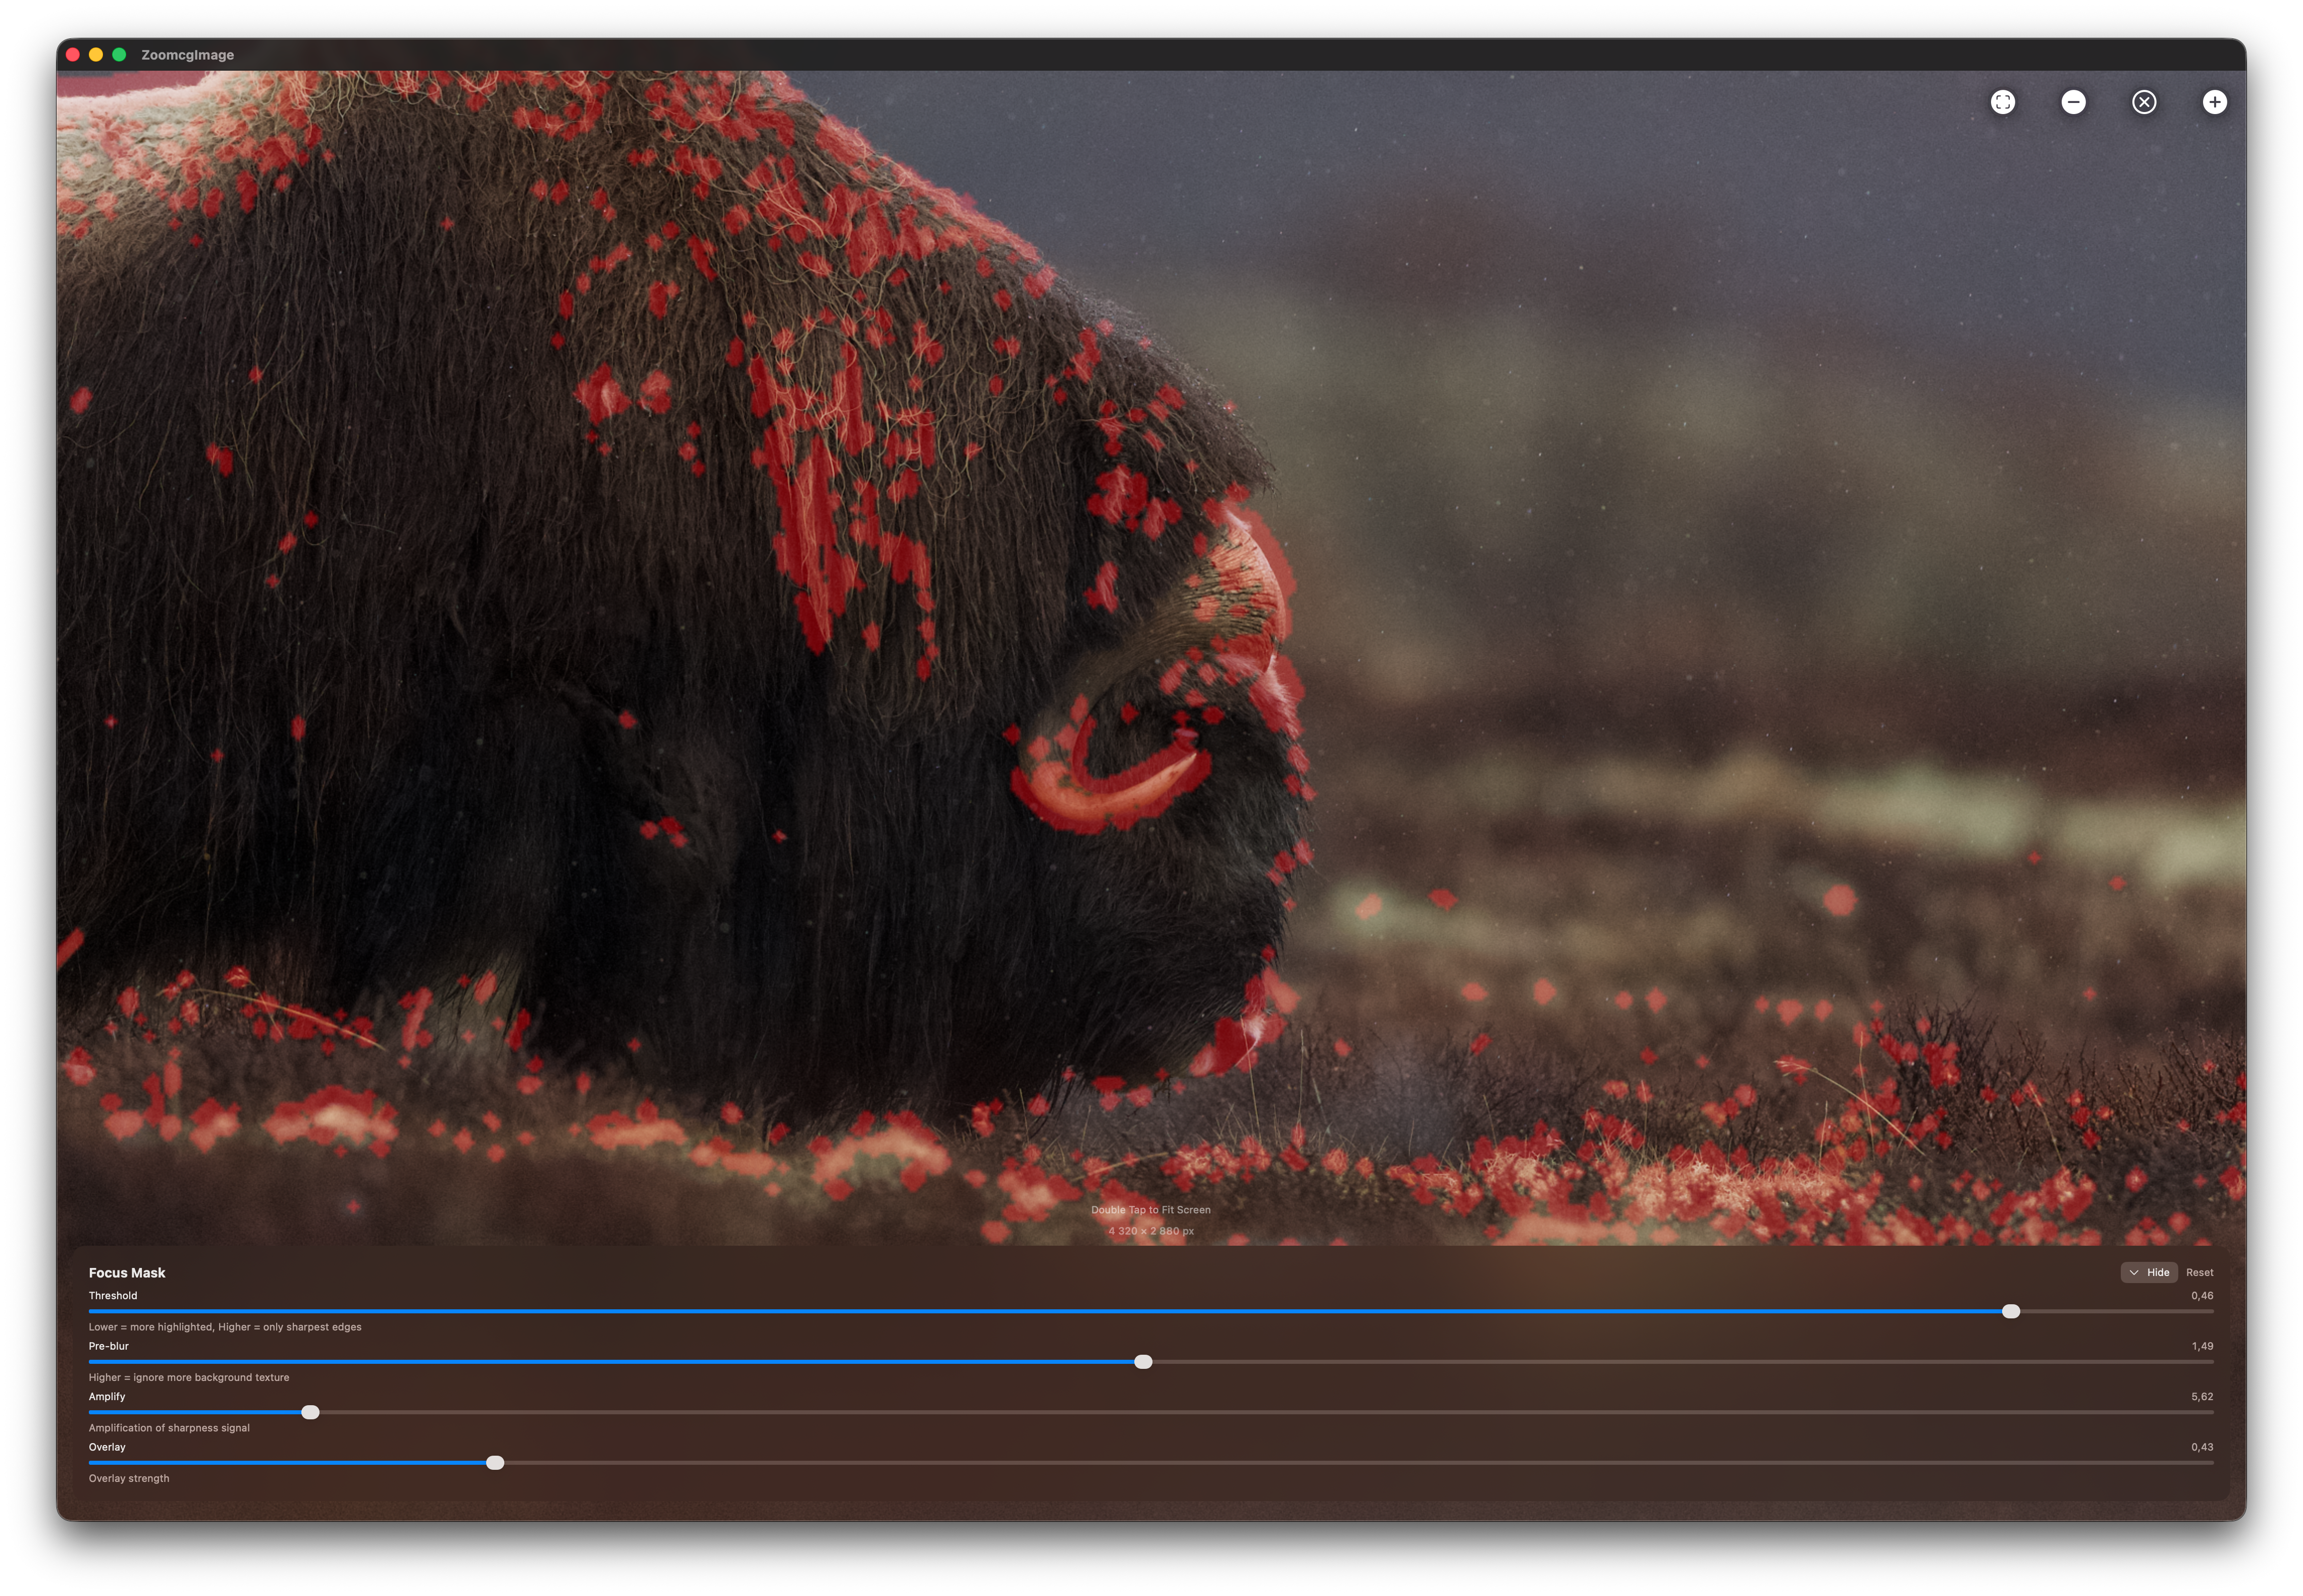Click the Overlay slider handle
The width and height of the screenshot is (2303, 1596).
495,1463
